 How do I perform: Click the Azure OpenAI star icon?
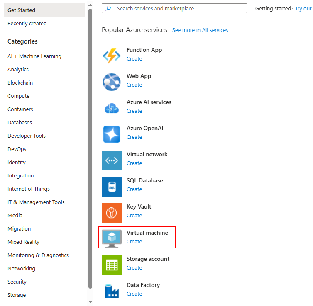point(112,134)
